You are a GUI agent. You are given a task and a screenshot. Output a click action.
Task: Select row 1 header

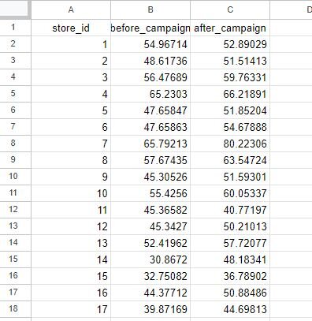[15, 28]
